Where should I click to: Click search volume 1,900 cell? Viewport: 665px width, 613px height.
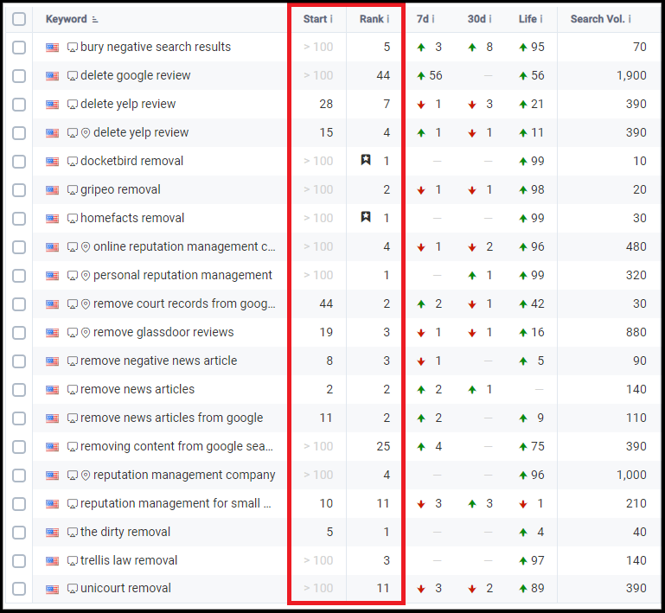631,75
